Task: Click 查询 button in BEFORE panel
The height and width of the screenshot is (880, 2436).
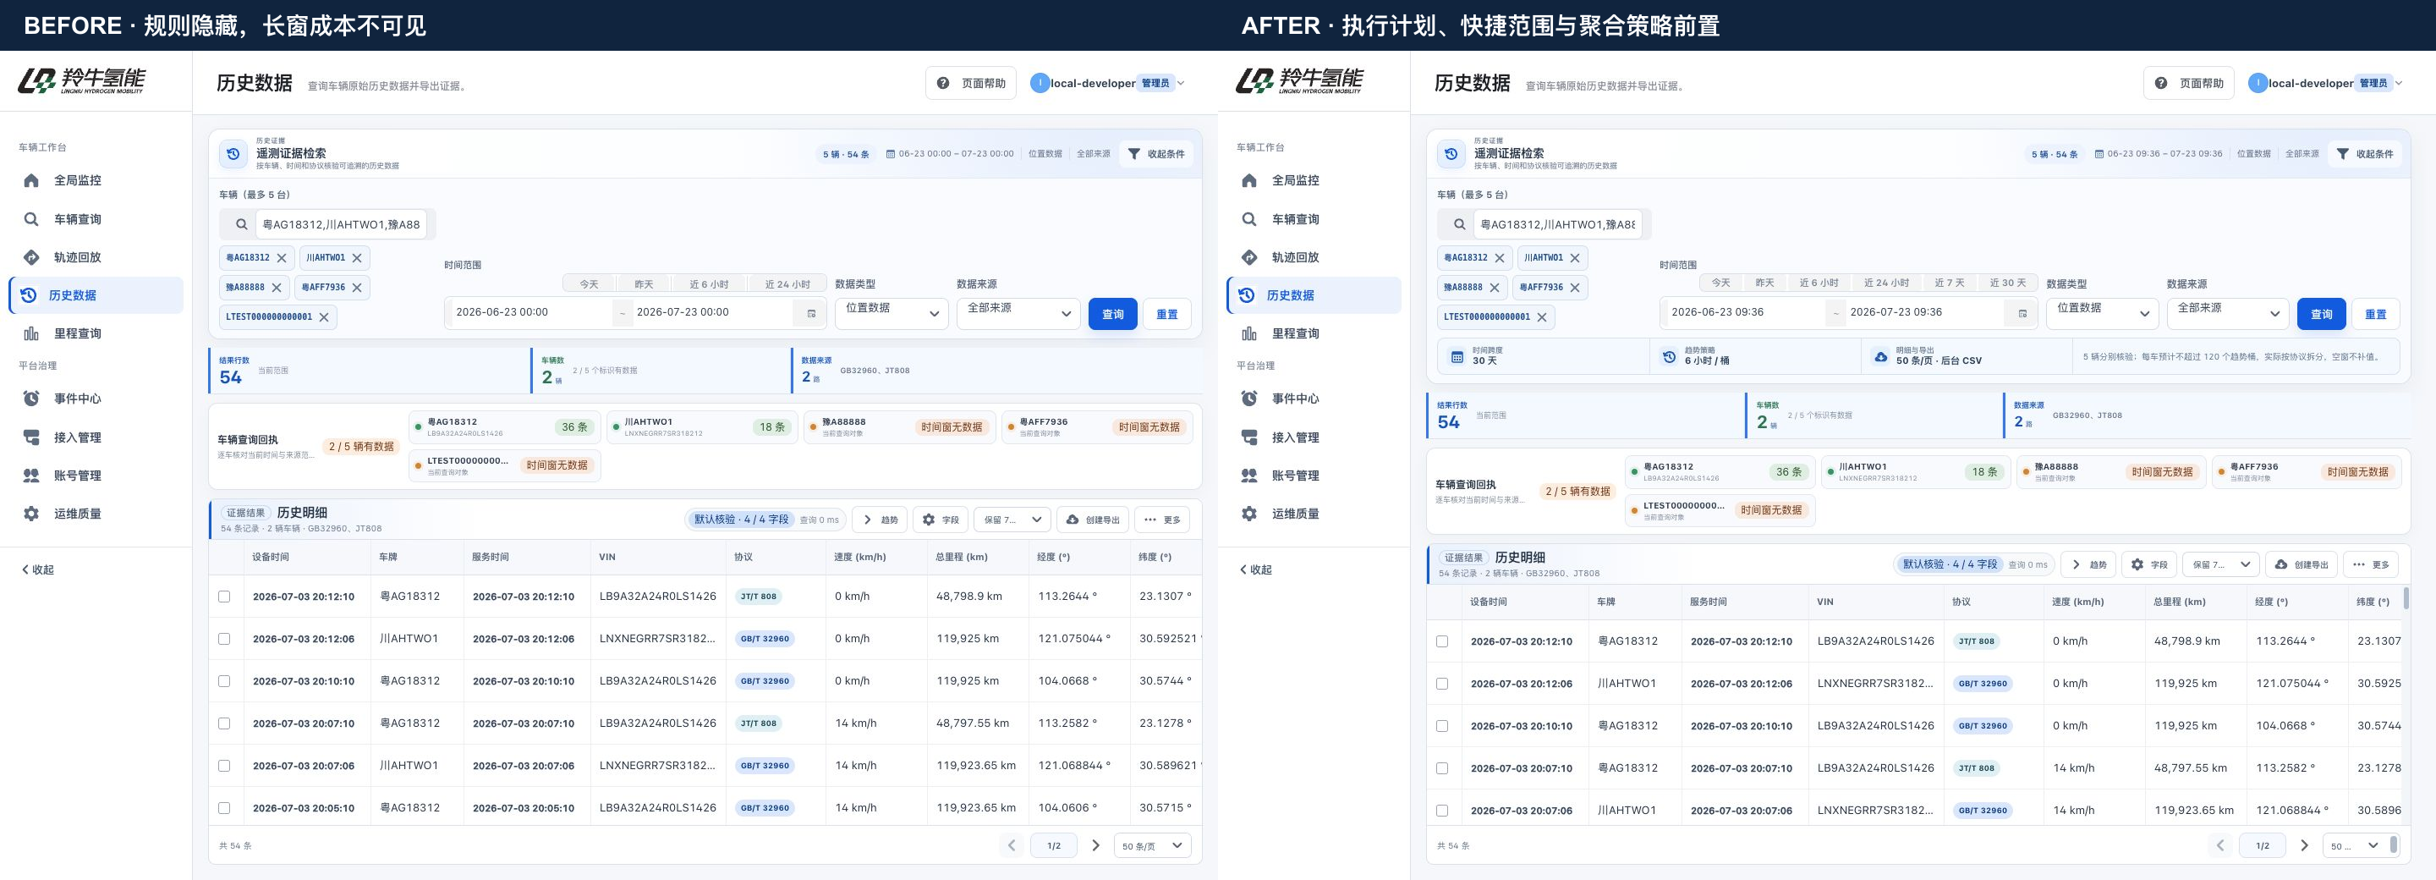Action: tap(1112, 314)
